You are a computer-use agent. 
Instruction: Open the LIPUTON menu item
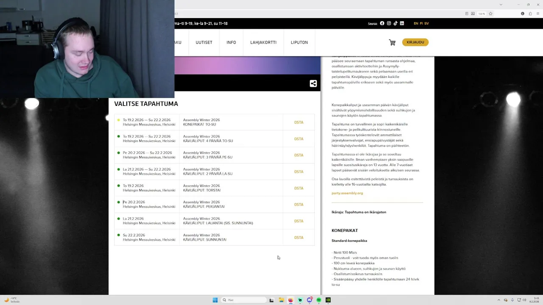coord(299,42)
